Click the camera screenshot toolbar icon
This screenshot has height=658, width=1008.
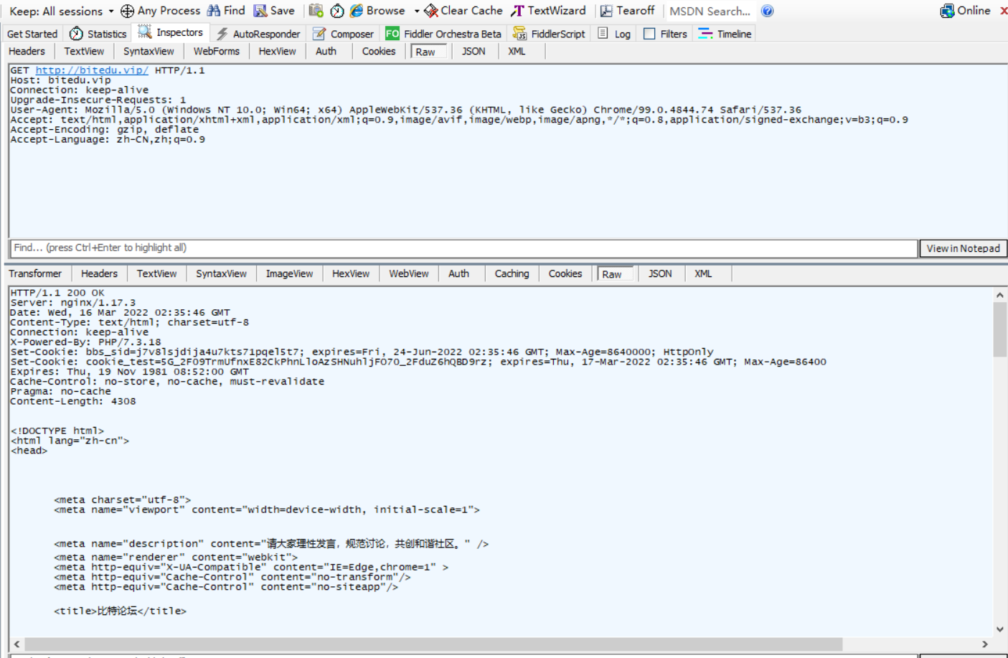[x=316, y=11]
